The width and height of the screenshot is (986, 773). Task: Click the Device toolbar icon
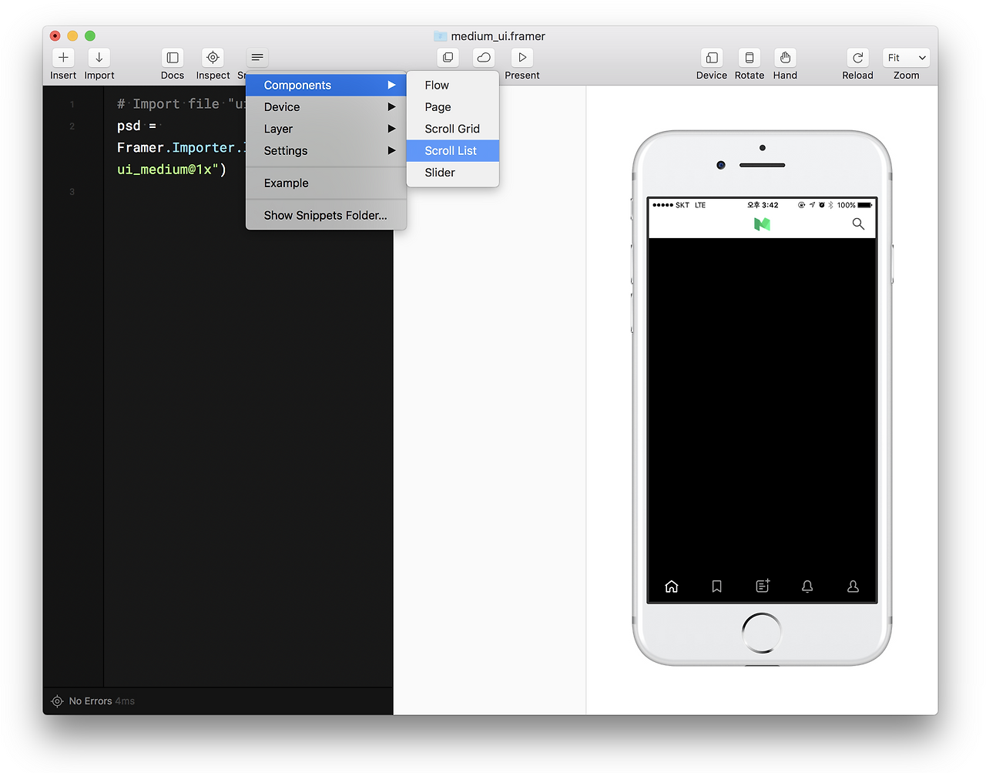click(712, 58)
